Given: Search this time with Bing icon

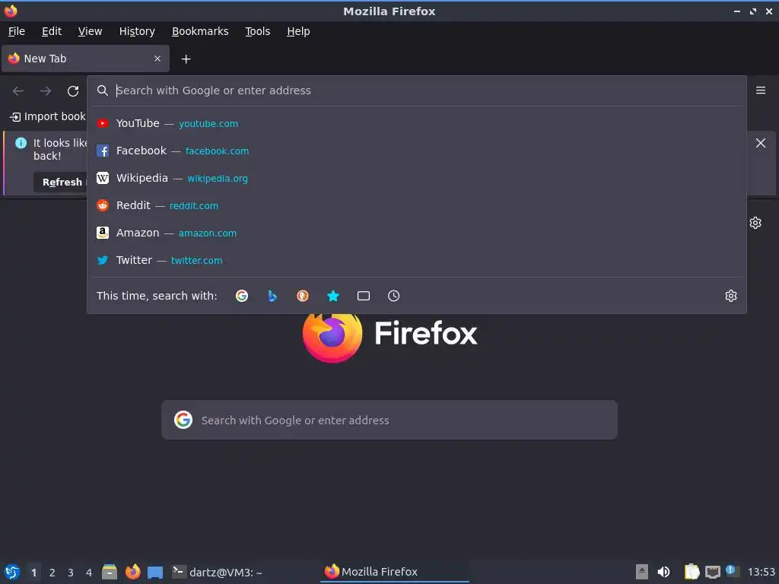Looking at the screenshot, I should coord(272,296).
